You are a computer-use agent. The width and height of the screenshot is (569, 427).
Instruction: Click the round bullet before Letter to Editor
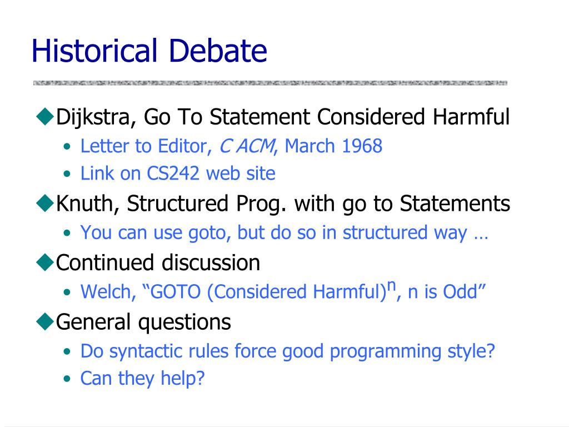[x=67, y=147]
